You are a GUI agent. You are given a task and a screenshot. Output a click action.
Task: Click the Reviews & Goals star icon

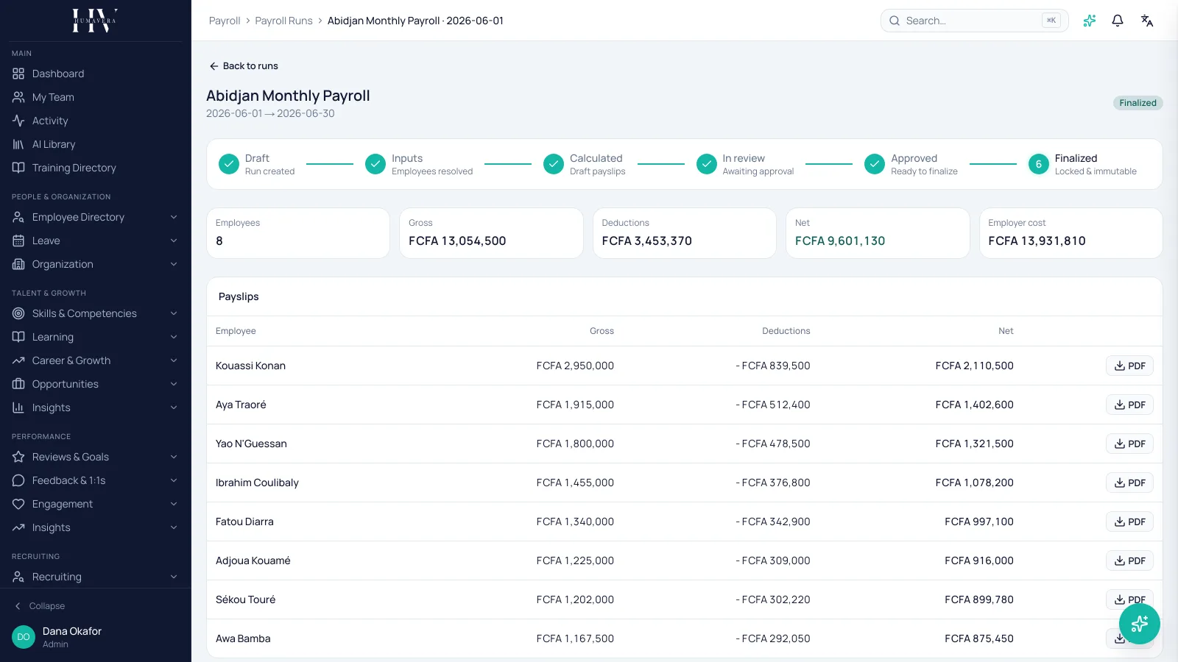click(x=18, y=457)
